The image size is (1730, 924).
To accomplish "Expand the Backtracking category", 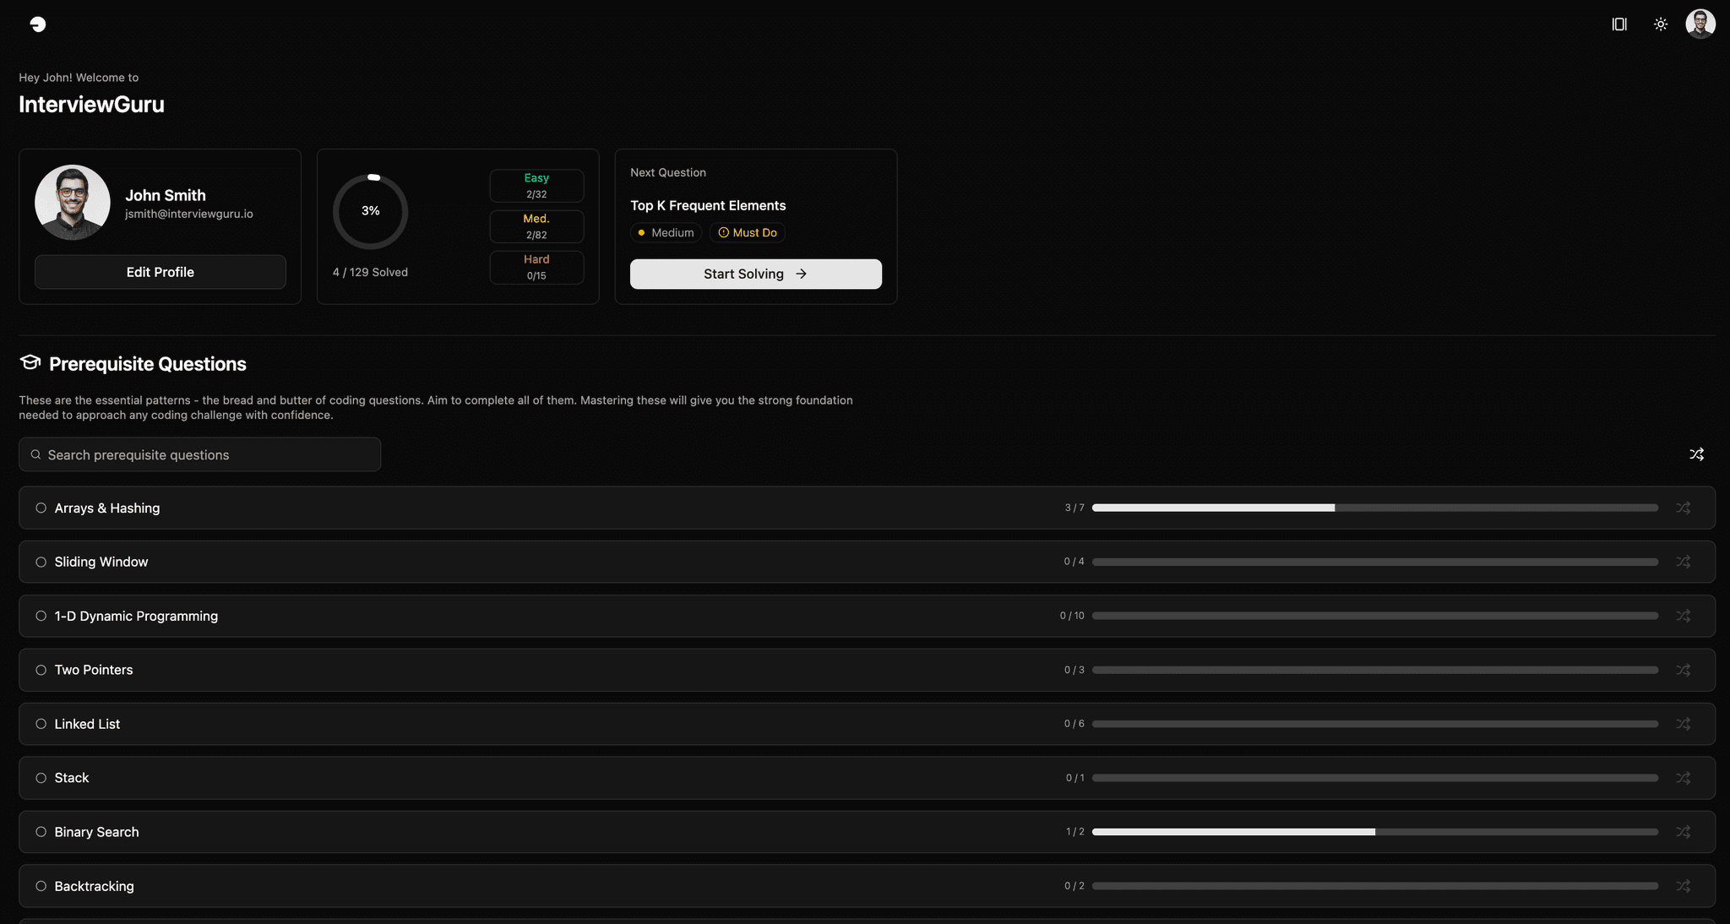I will pos(94,886).
